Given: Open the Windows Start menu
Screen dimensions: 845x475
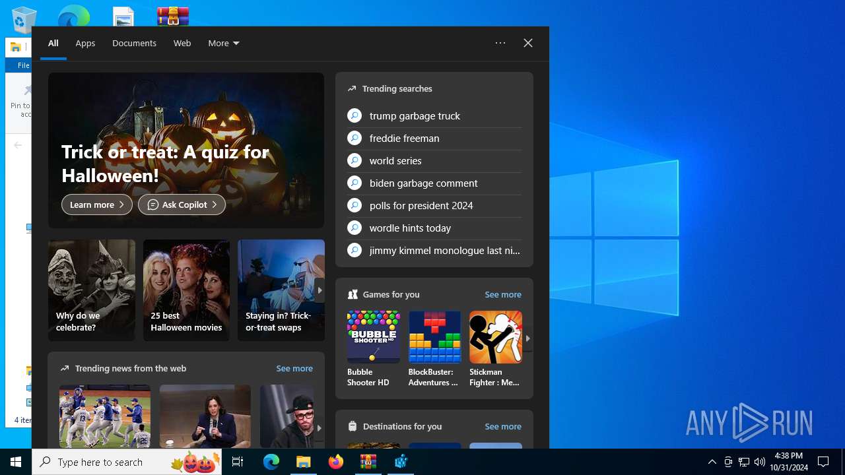Looking at the screenshot, I should (x=16, y=462).
